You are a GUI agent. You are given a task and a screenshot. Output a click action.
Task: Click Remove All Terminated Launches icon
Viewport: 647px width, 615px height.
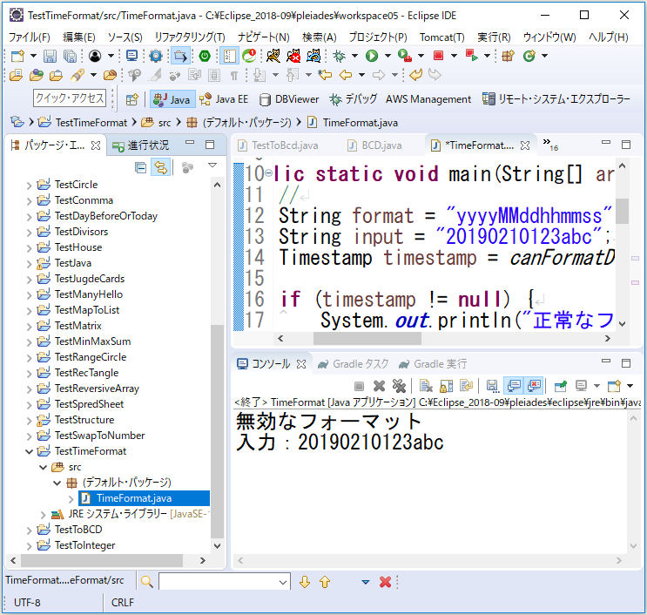[x=399, y=386]
